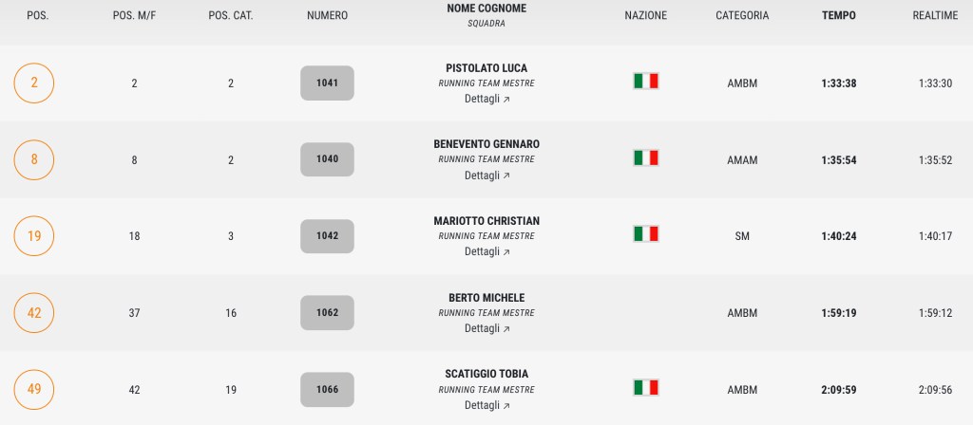Click Italian flag for Pistolato Luca
Viewport: 973px width, 425px height.
pos(646,82)
